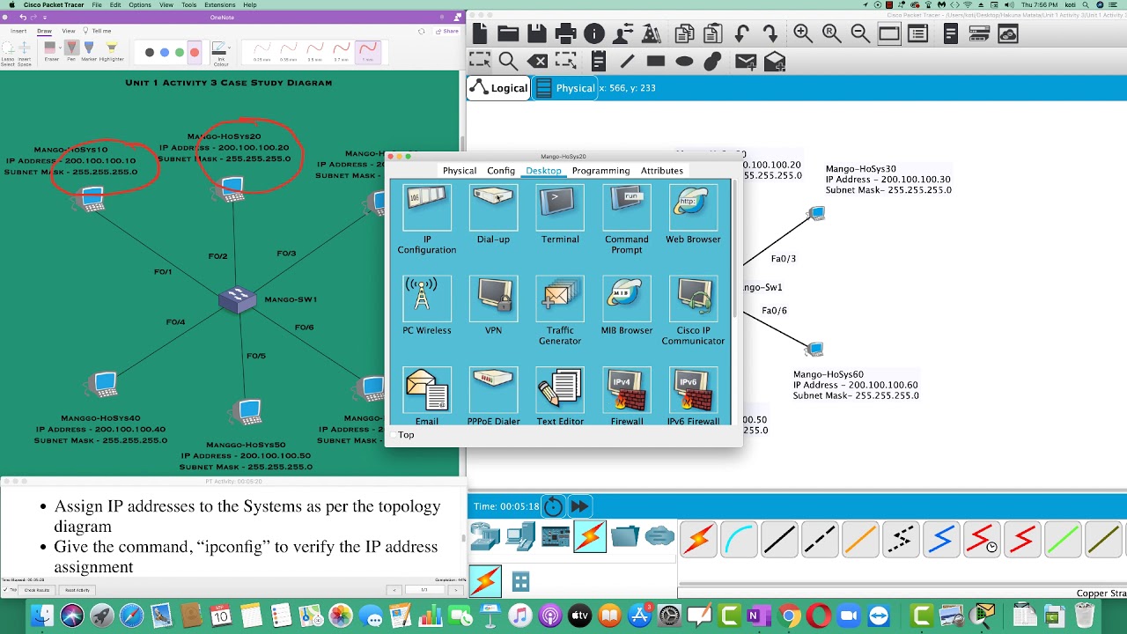The height and width of the screenshot is (634, 1127).
Task: Select blue ink colour swatch
Action: click(165, 52)
